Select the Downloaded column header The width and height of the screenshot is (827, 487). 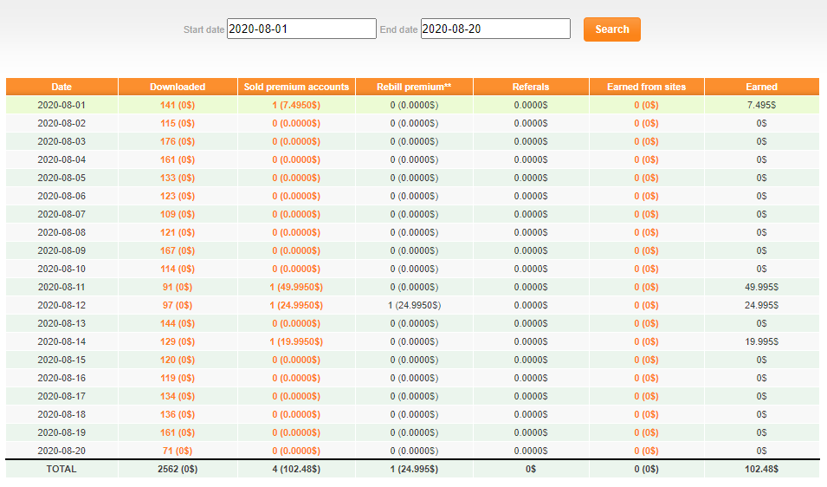coord(178,87)
